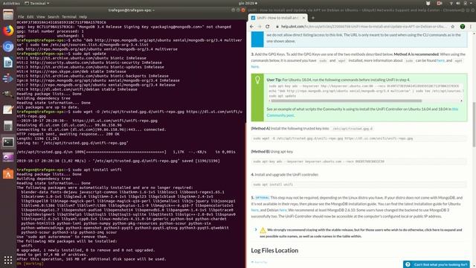The width and height of the screenshot is (476, 268).
Task: Click the Ubuntu 'here' link in step 5
Action: point(254,210)
